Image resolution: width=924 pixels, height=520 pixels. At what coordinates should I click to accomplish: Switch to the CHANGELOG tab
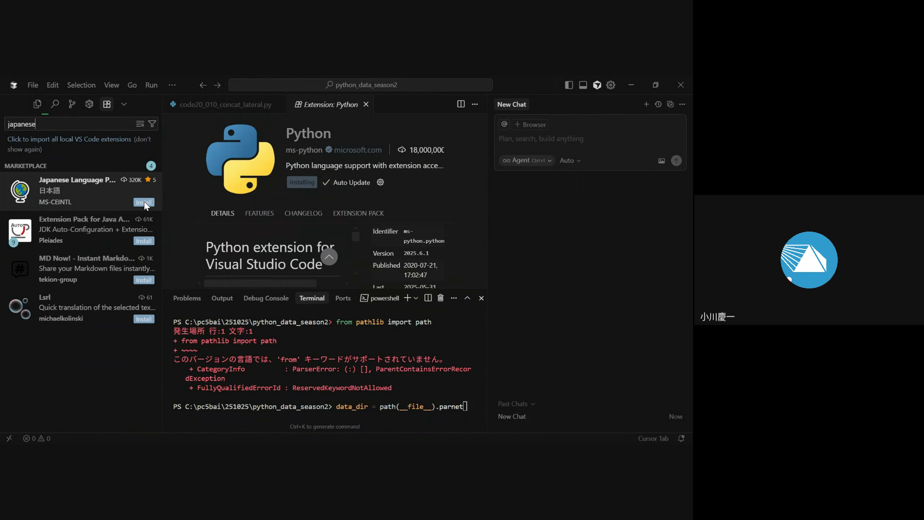point(303,213)
